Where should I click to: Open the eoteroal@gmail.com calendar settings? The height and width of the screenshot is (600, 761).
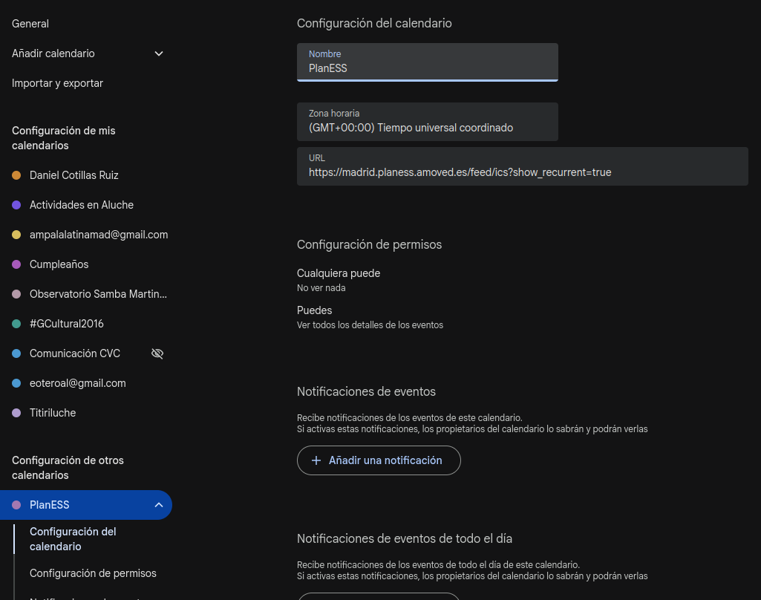click(x=77, y=383)
